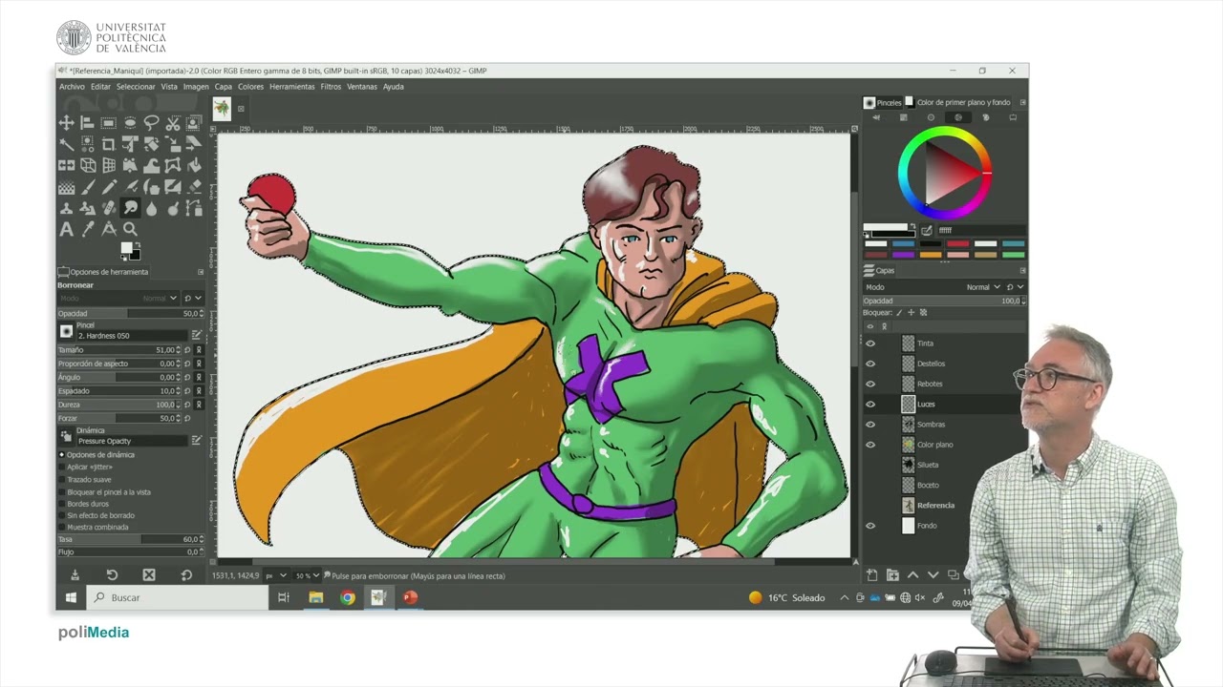The image size is (1223, 687).
Task: Enable the Trazado suave checkbox
Action: (62, 479)
